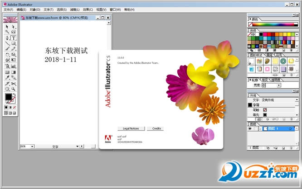Switch to the 渐变 panel tab
This screenshot has height=189, width=302.
[x=265, y=80]
